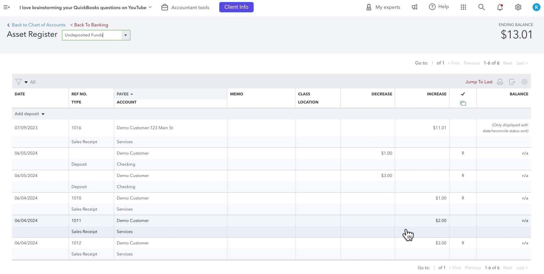Click the top pagination Last link
Screen dimensions: 544x274
pos(522,63)
